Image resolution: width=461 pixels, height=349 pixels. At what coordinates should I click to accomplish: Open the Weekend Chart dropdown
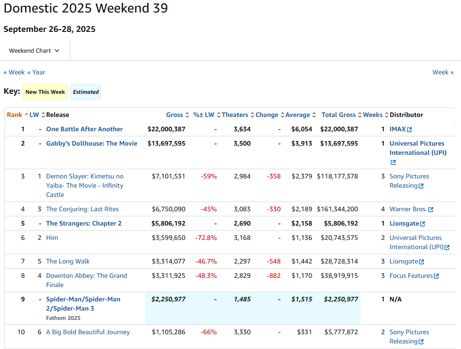[x=34, y=51]
